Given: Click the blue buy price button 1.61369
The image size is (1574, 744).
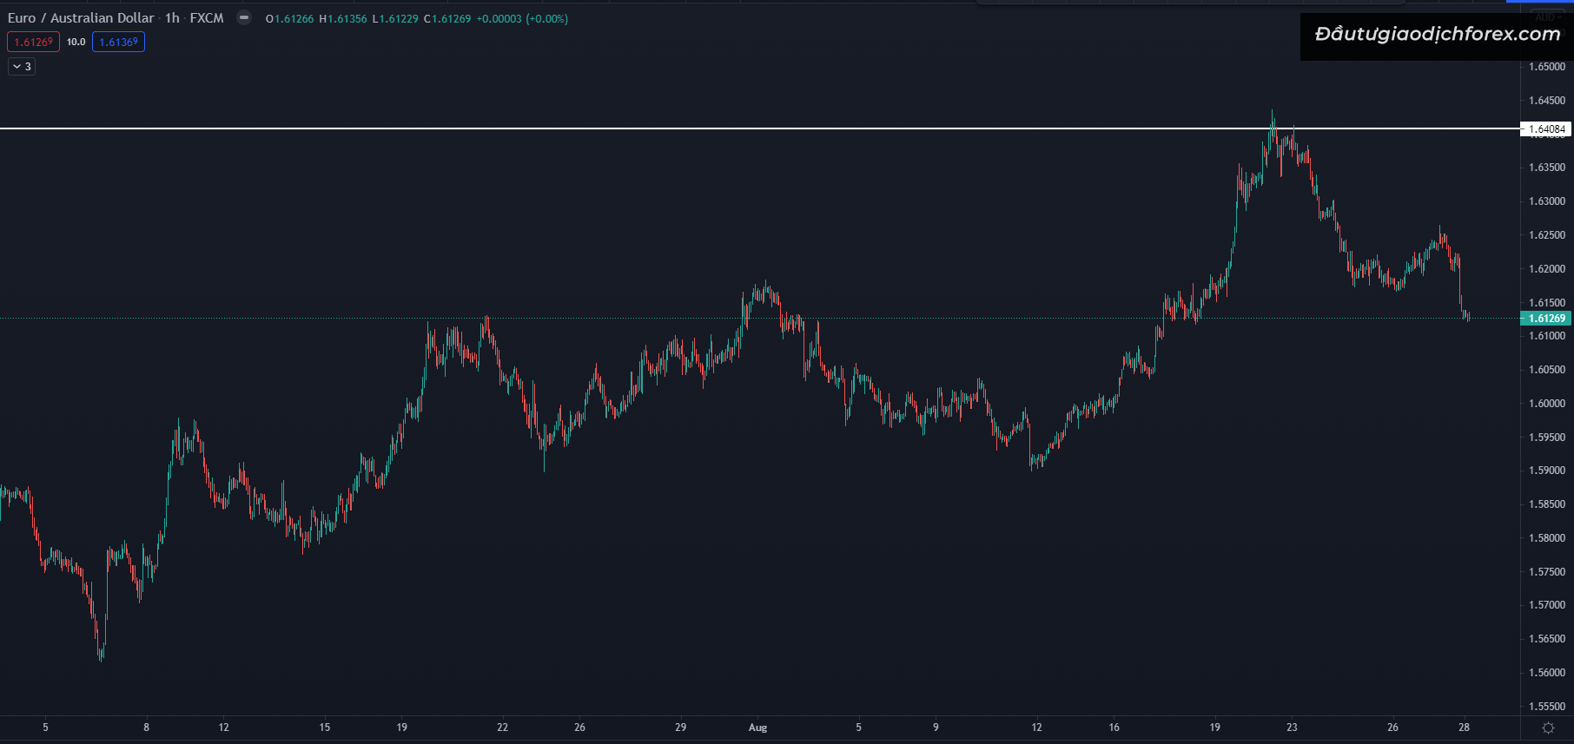Looking at the screenshot, I should 118,42.
